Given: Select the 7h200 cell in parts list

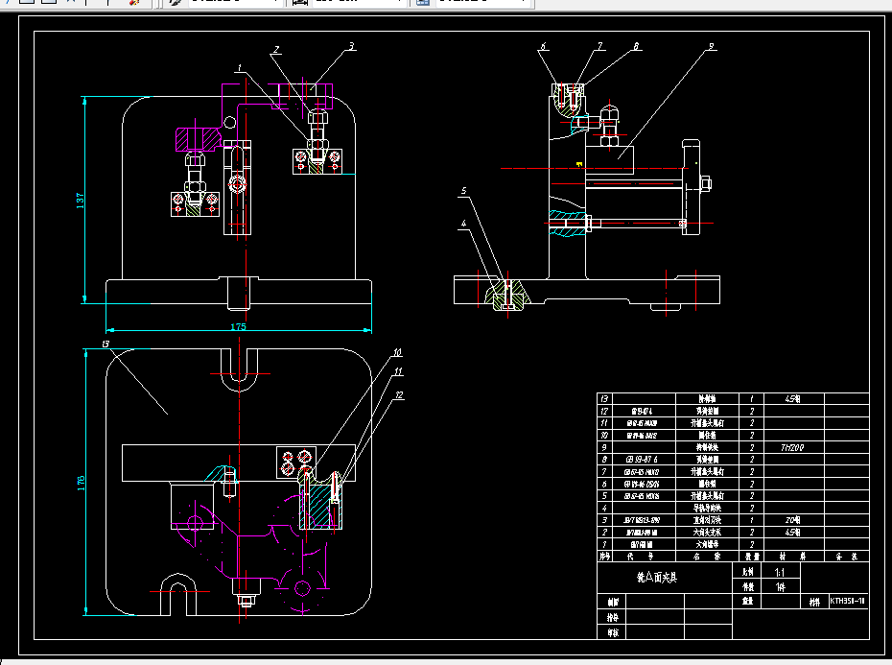Looking at the screenshot, I should click(x=793, y=447).
